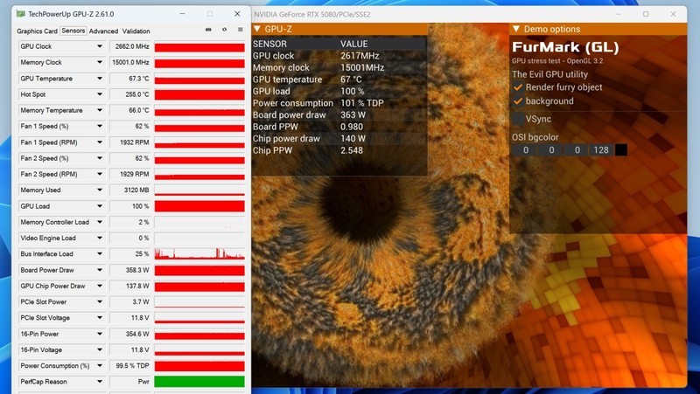The width and height of the screenshot is (700, 394).
Task: Open the Memory Controller Load dropdown
Action: pos(100,222)
